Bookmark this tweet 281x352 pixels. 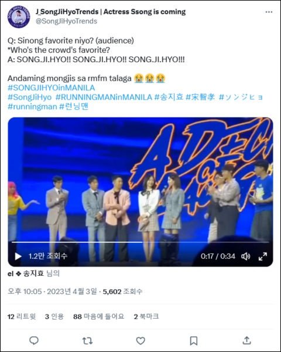point(194,341)
